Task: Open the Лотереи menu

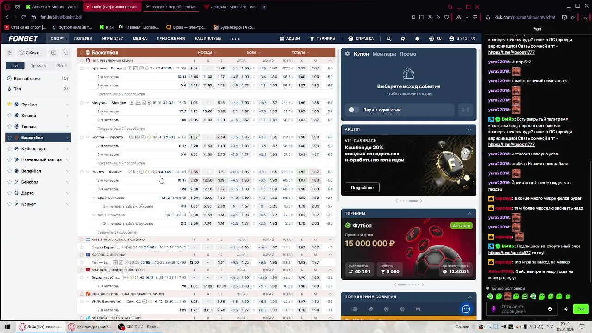Action: tap(83, 39)
